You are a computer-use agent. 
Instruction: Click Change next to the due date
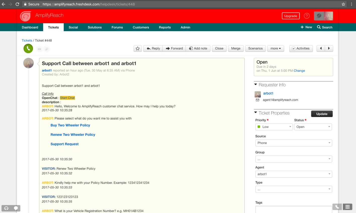(299, 71)
